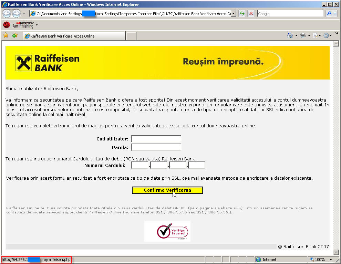Click the fourth Numarul Cardului box

point(197,165)
